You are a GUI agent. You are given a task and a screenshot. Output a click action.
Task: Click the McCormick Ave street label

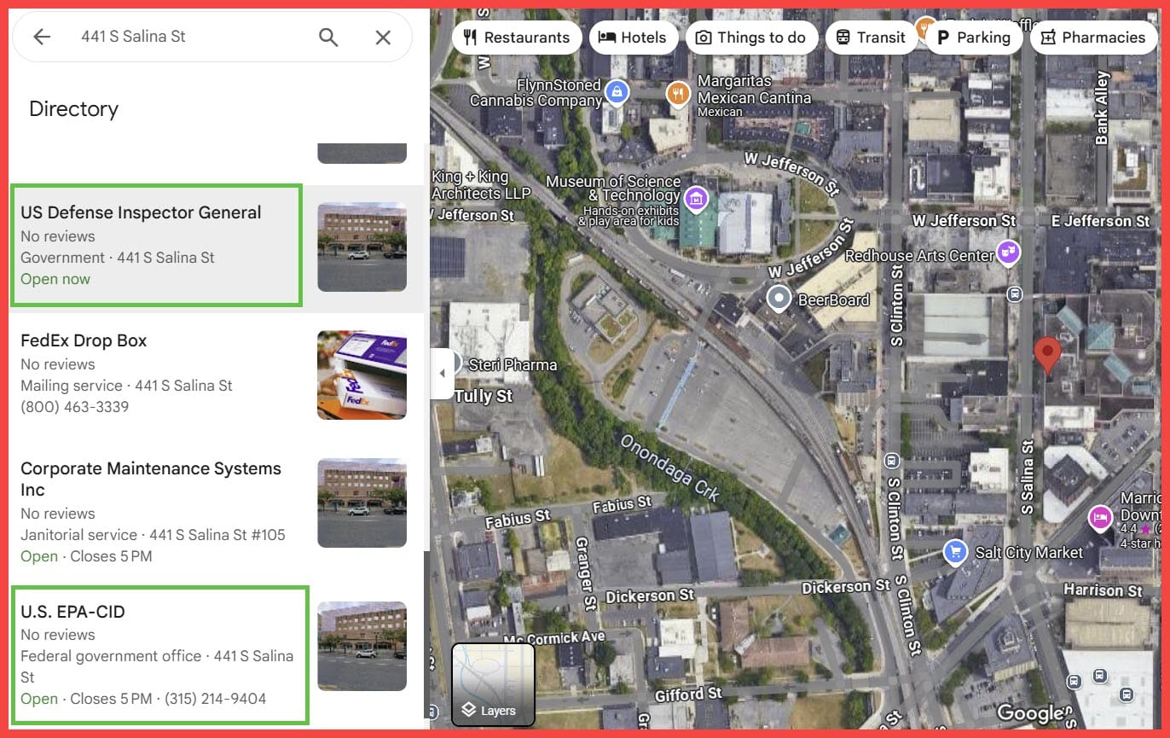(554, 638)
